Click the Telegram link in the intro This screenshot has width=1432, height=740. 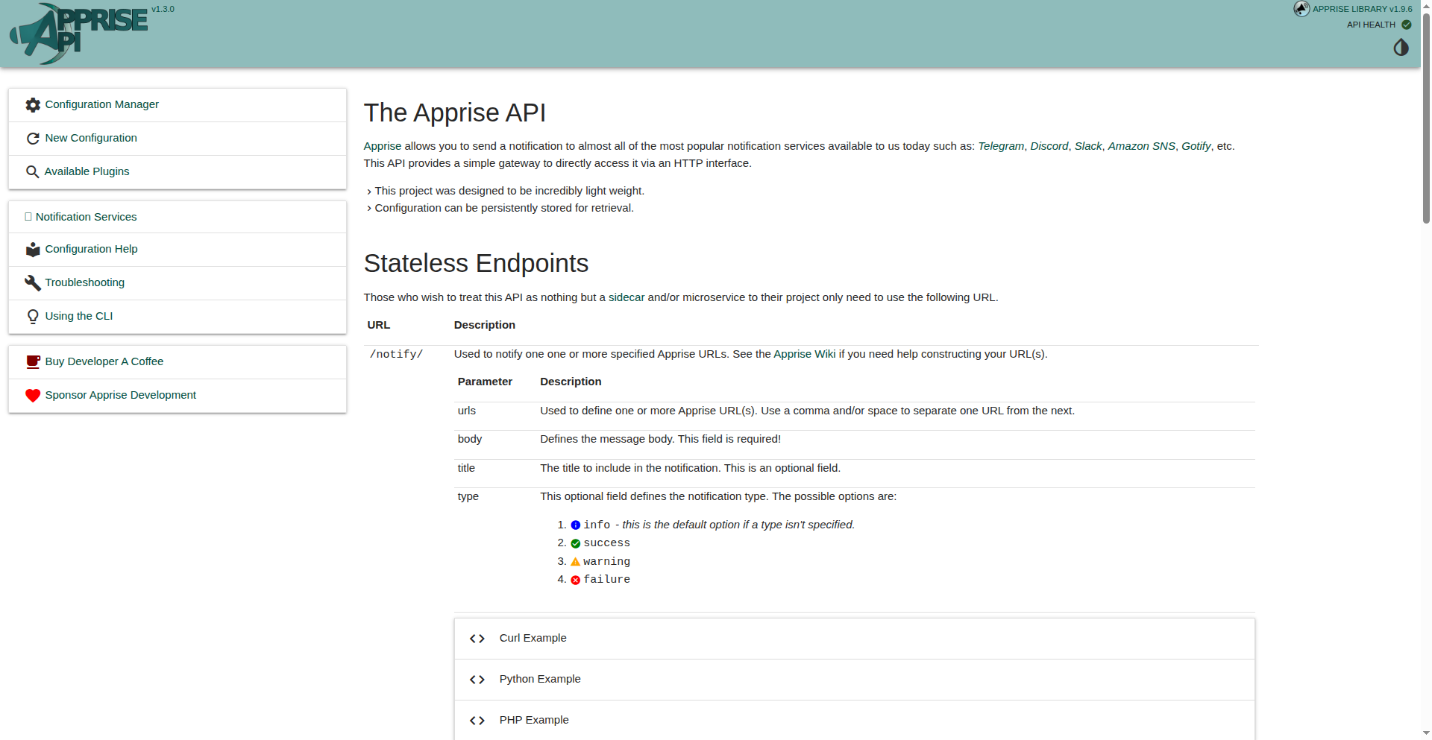[x=1000, y=146]
